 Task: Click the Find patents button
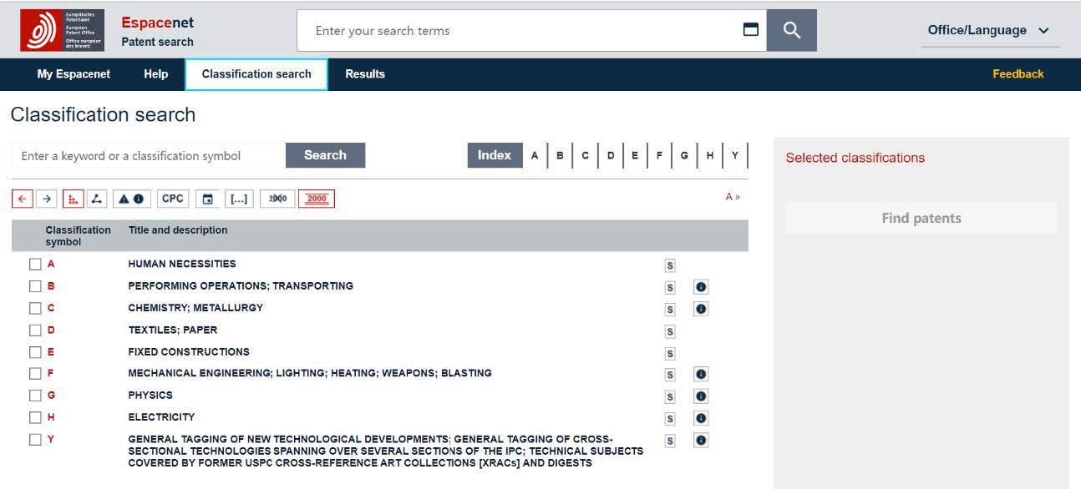pyautogui.click(x=921, y=219)
